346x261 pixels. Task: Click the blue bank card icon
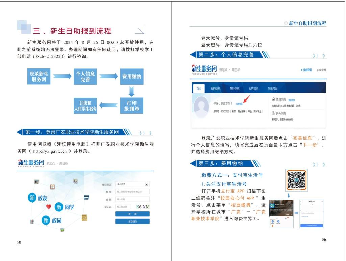point(86,197)
